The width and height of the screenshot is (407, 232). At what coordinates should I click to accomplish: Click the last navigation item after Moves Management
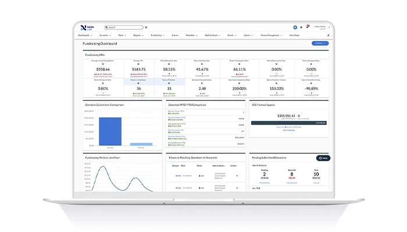[294, 35]
